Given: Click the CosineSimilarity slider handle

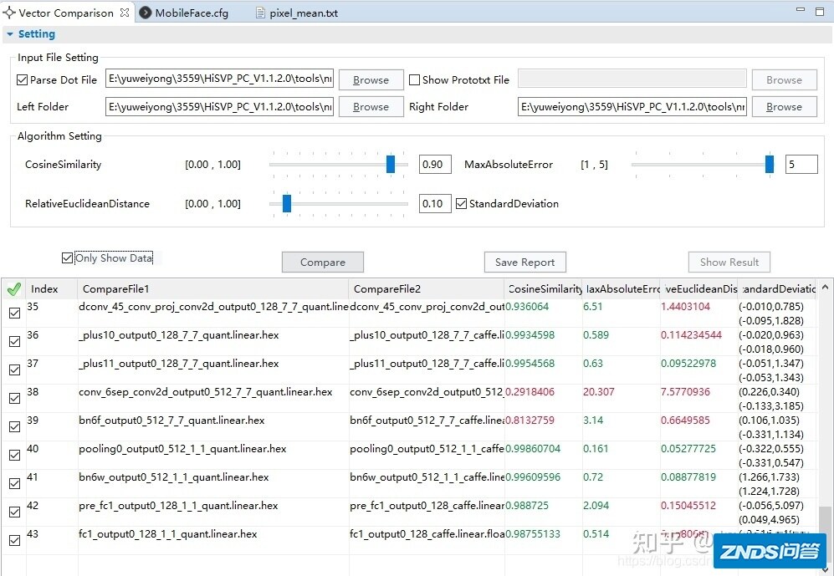Looking at the screenshot, I should click(391, 164).
